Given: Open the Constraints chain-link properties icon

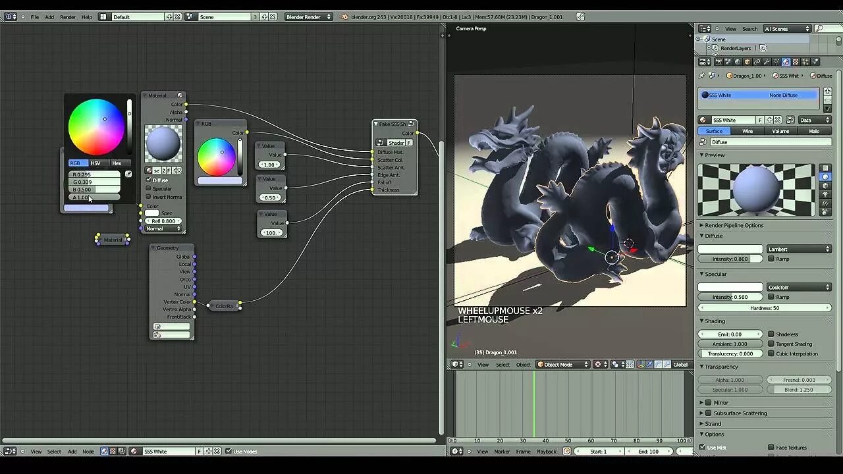Looking at the screenshot, I should pyautogui.click(x=757, y=62).
